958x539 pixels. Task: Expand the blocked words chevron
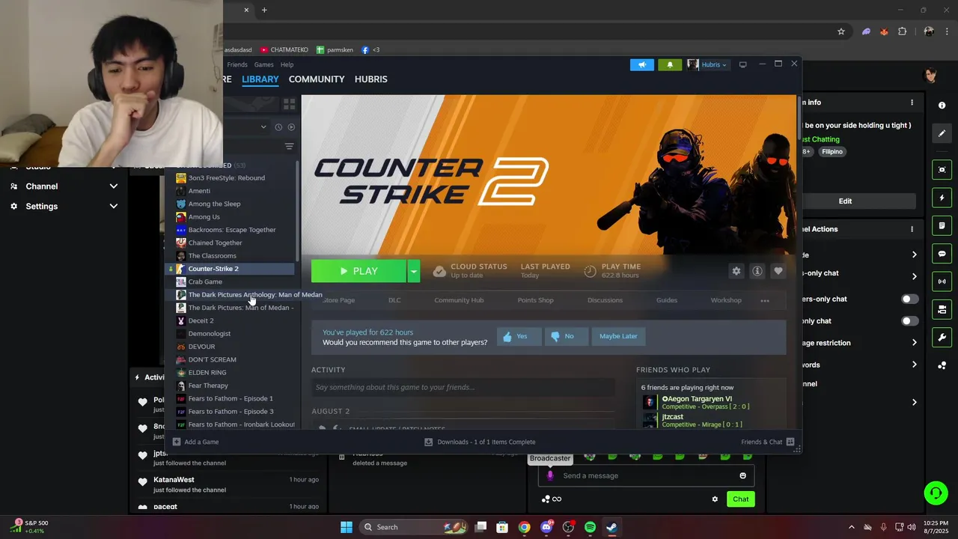914,365
